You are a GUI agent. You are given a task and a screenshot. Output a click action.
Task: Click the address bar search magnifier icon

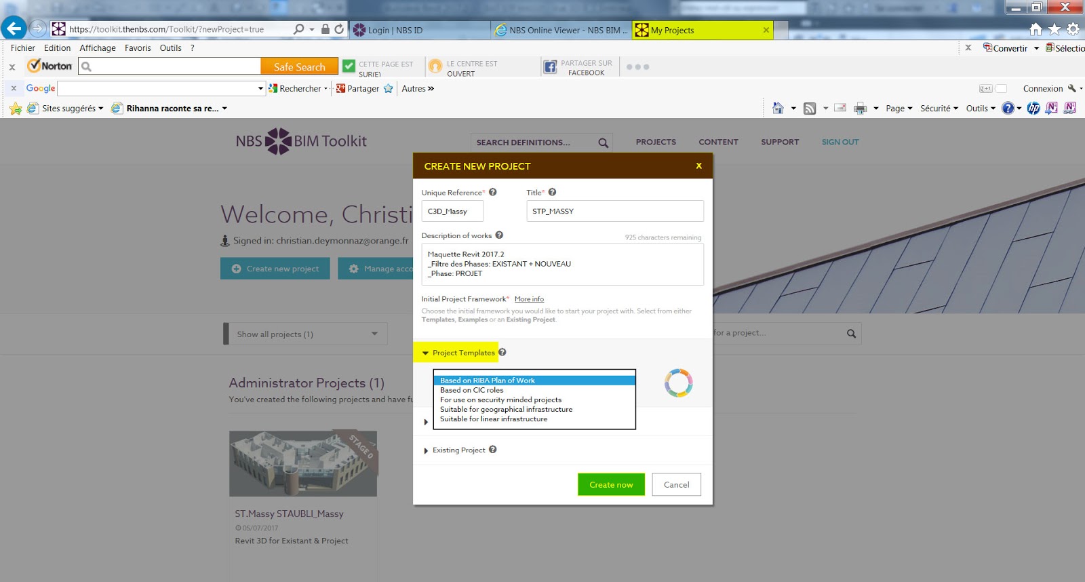click(x=298, y=29)
